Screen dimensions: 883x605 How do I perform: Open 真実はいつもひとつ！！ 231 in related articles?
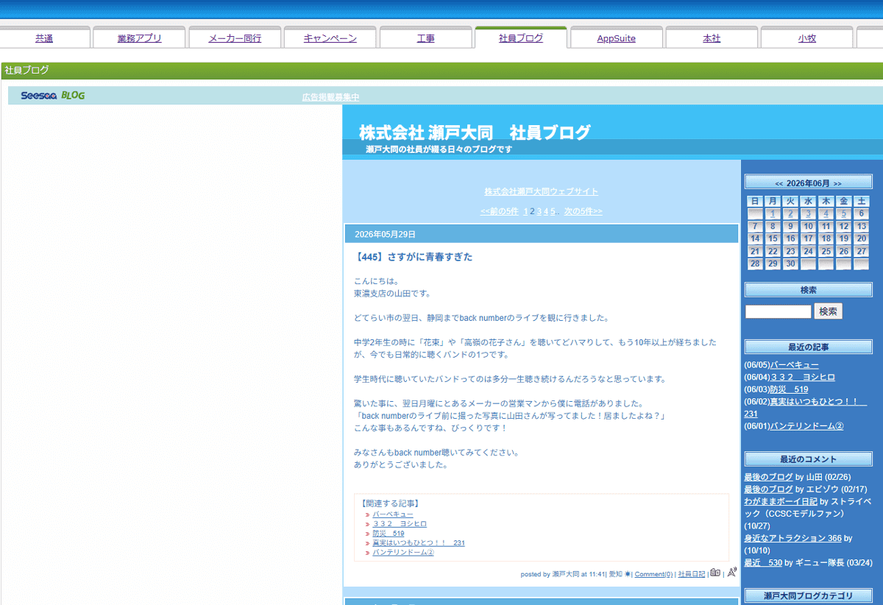point(419,543)
